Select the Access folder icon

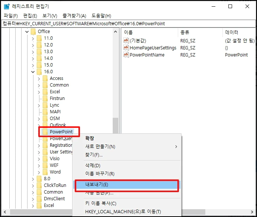[x=45, y=78]
